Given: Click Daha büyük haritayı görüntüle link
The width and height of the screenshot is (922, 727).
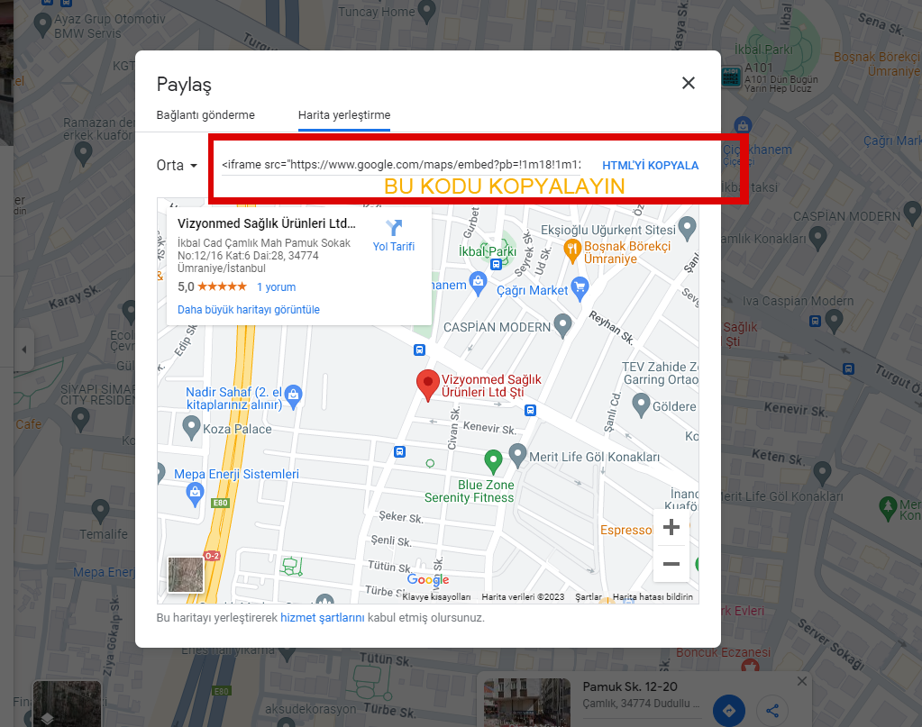Looking at the screenshot, I should point(249,310).
